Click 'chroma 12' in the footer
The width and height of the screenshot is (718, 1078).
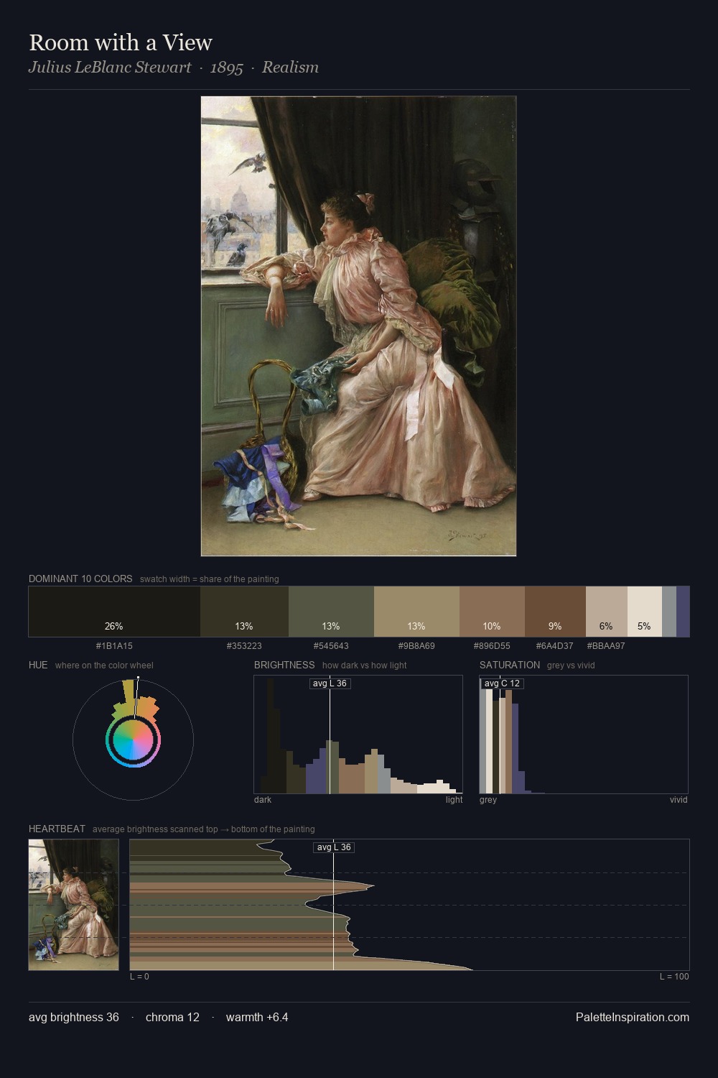172,1017
